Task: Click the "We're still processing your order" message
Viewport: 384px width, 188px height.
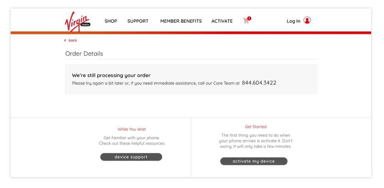Action: coord(111,75)
